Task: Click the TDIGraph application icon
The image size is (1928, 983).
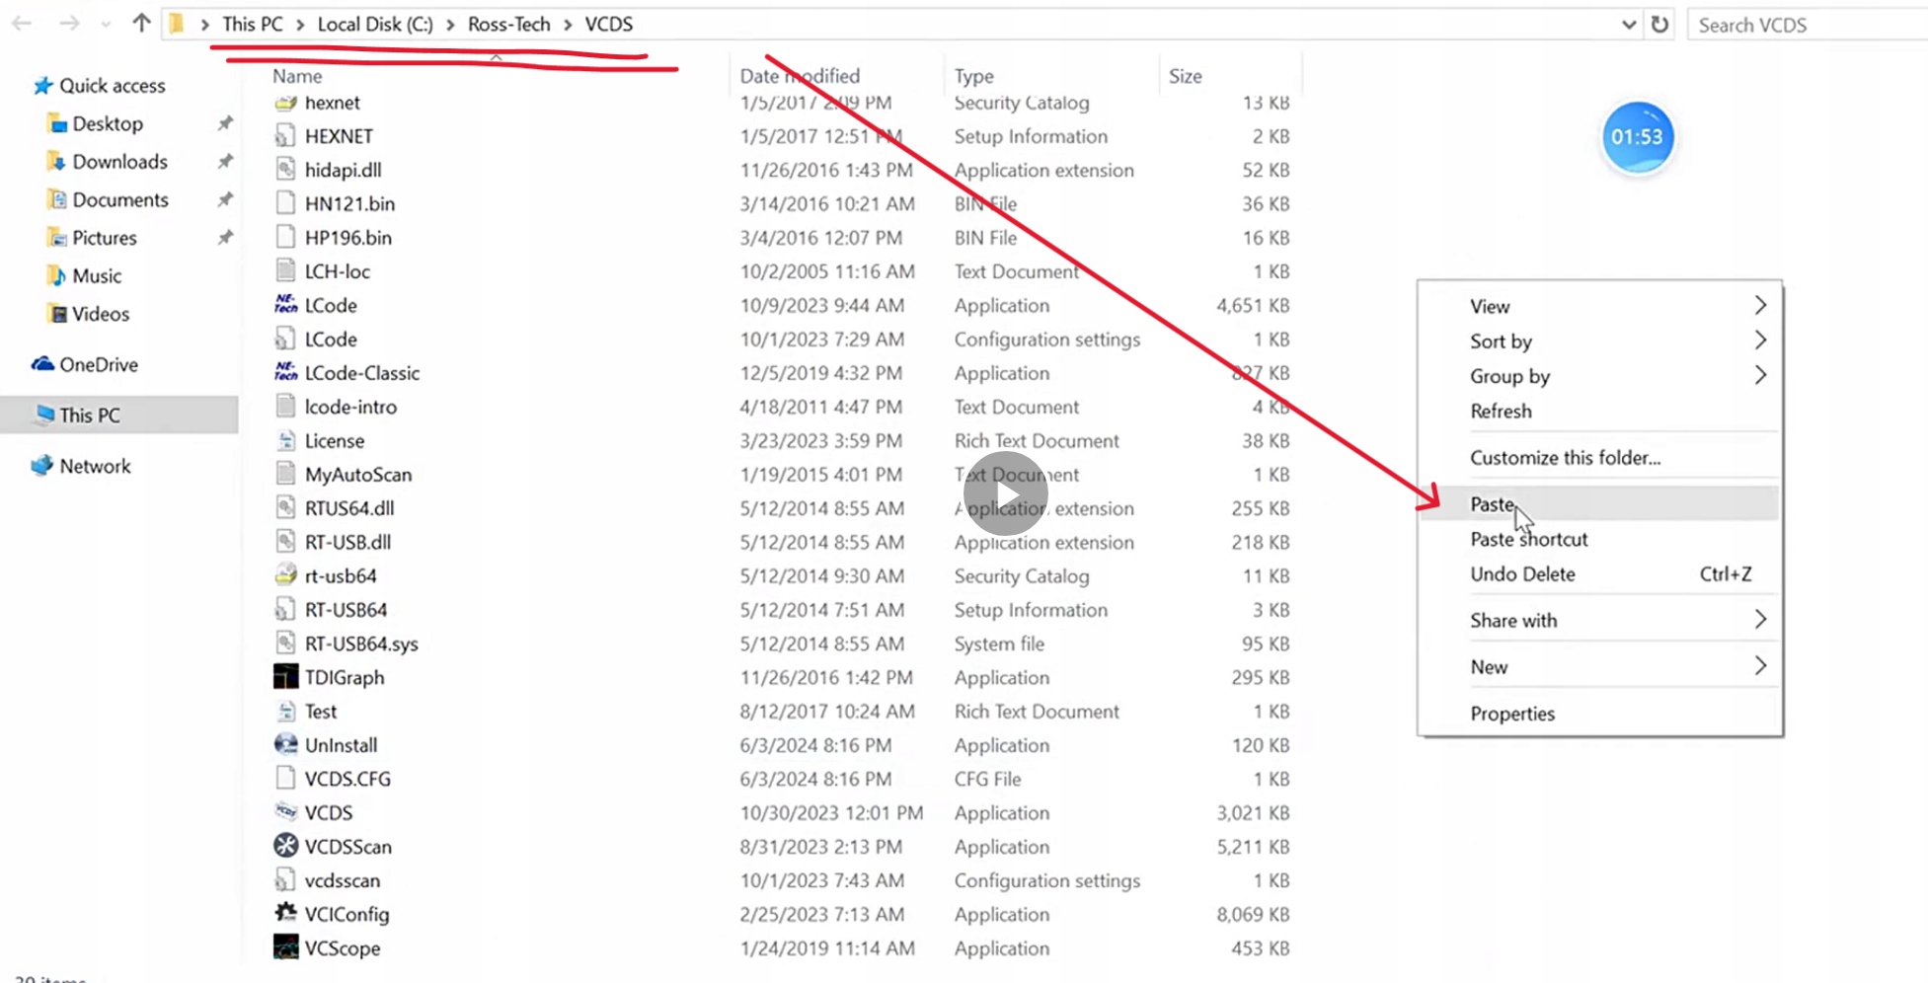Action: tap(285, 677)
